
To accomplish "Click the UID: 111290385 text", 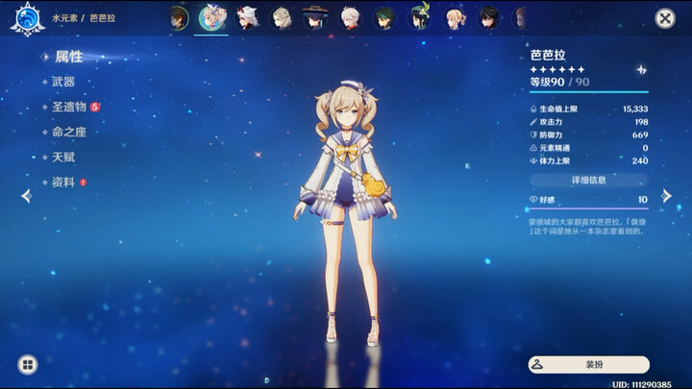I will pos(642,384).
